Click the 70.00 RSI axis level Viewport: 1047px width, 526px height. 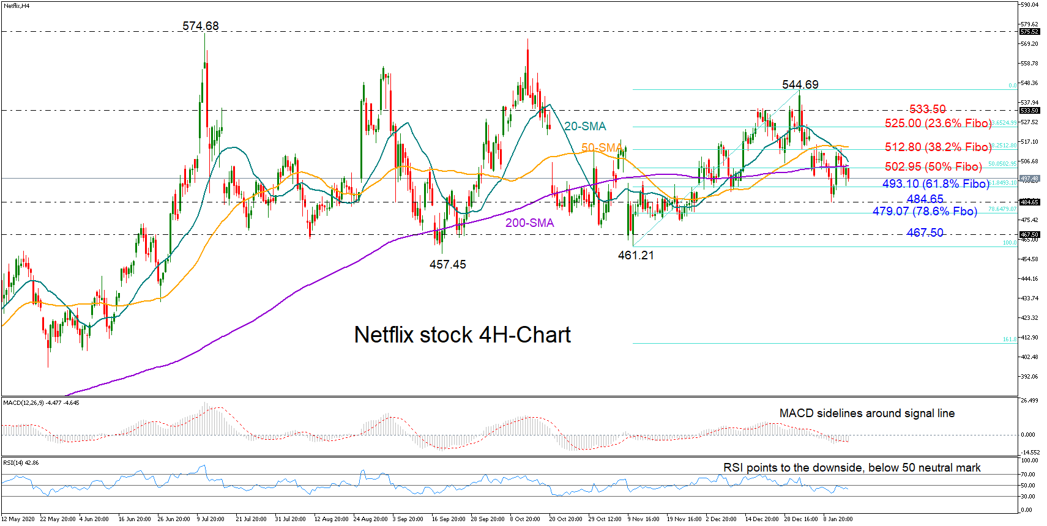click(x=1028, y=475)
